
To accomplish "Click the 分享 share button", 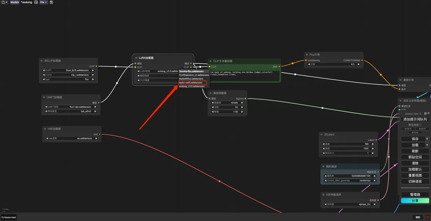I will pos(415,201).
